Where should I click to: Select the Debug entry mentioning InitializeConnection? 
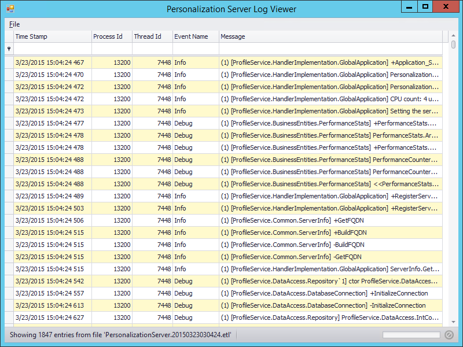[x=231, y=293]
